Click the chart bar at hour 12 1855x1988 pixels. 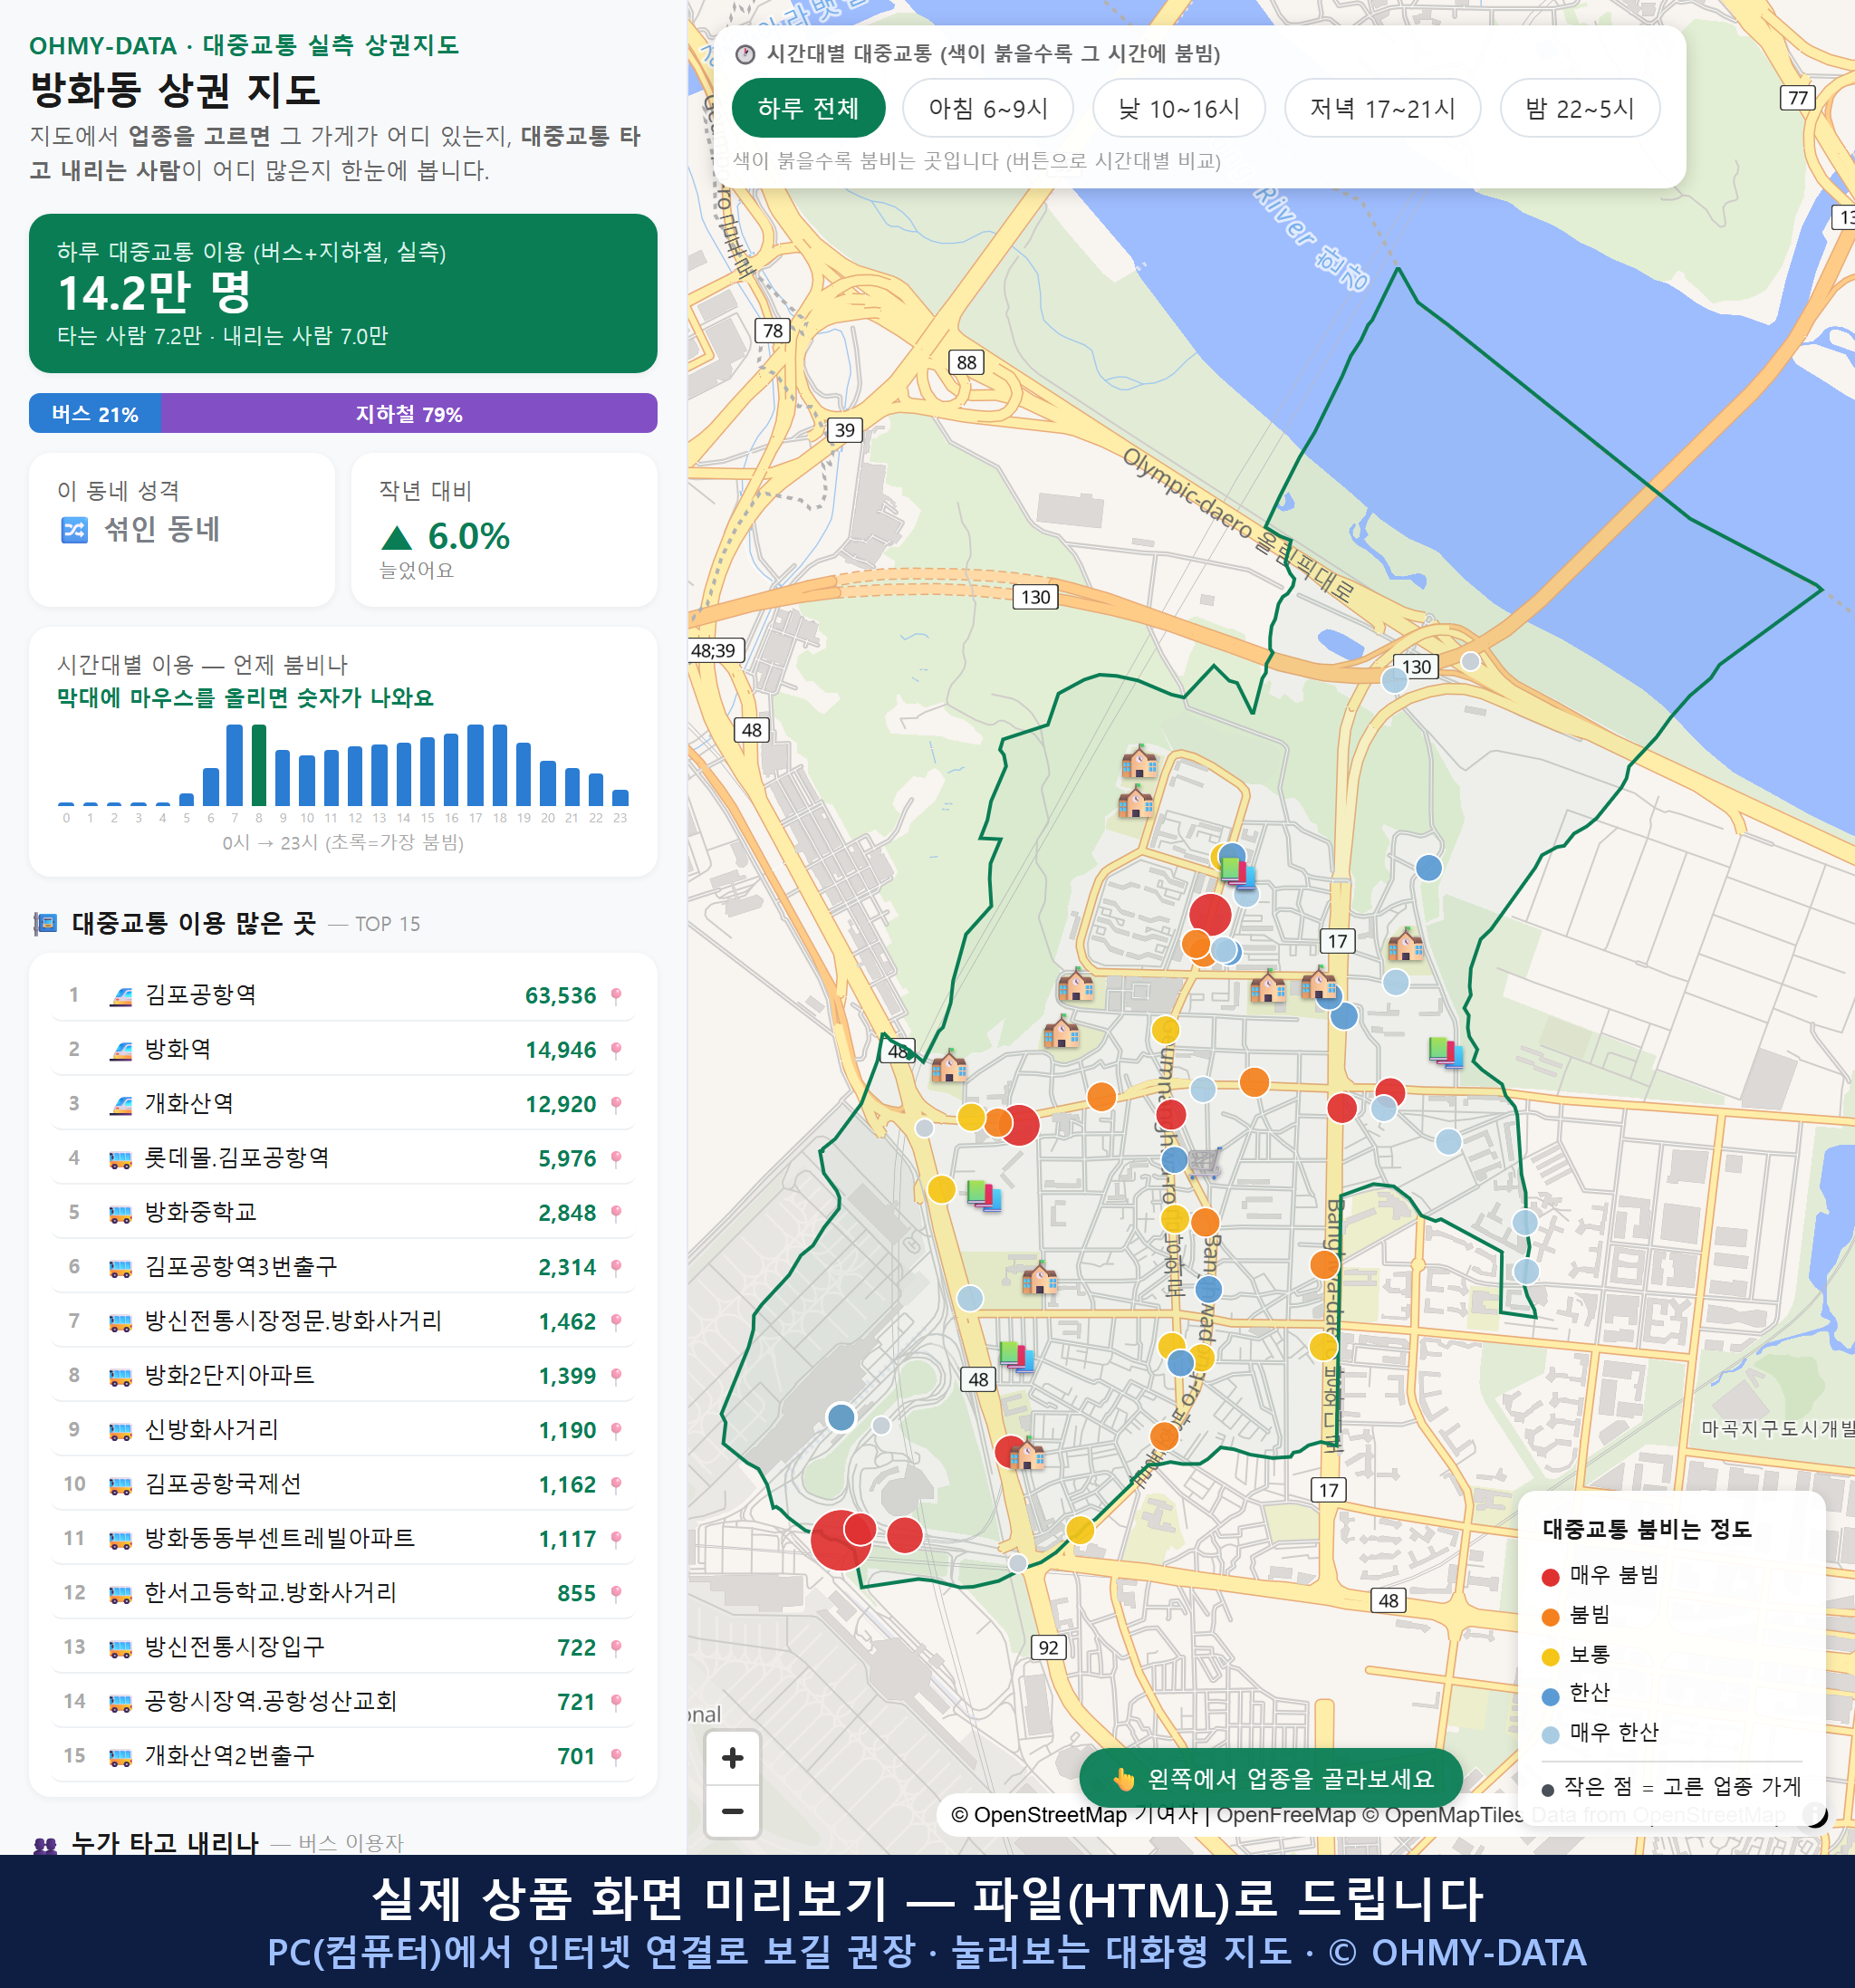355,776
